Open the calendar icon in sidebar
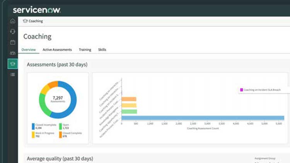290x163 pixels. tap(13, 42)
